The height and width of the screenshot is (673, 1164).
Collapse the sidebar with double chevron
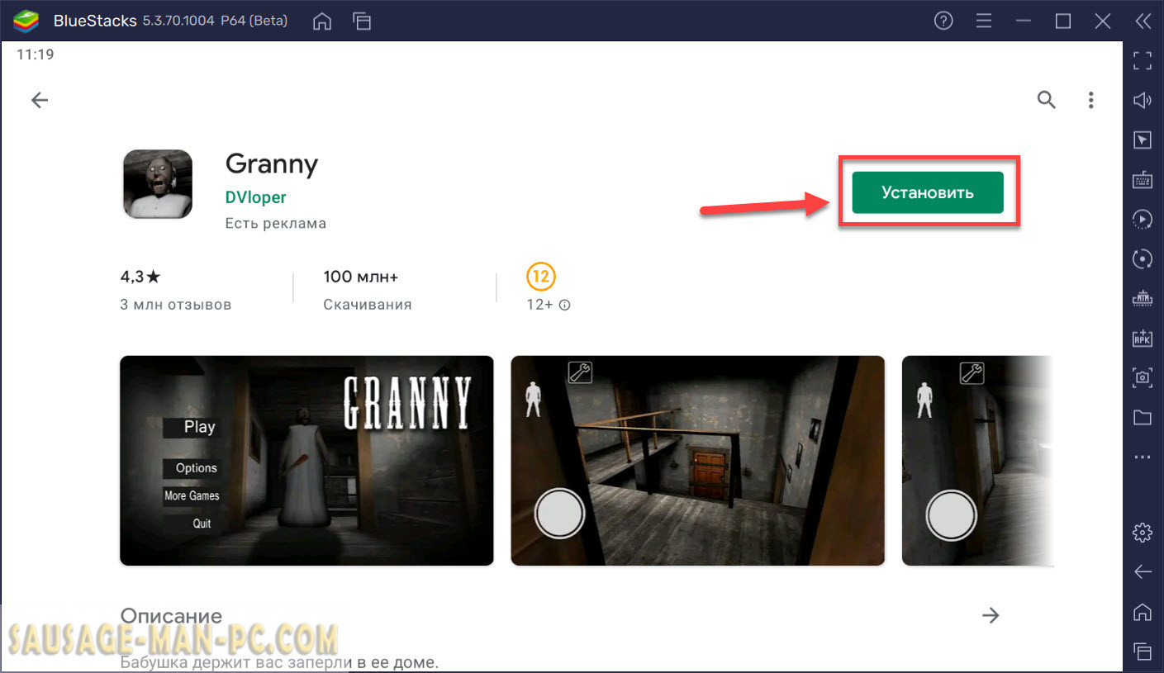click(1143, 21)
